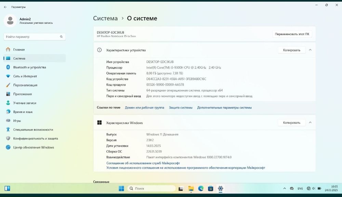Open Microsoft Store from the taskbar
This screenshot has width=342, height=197.
coord(210,188)
